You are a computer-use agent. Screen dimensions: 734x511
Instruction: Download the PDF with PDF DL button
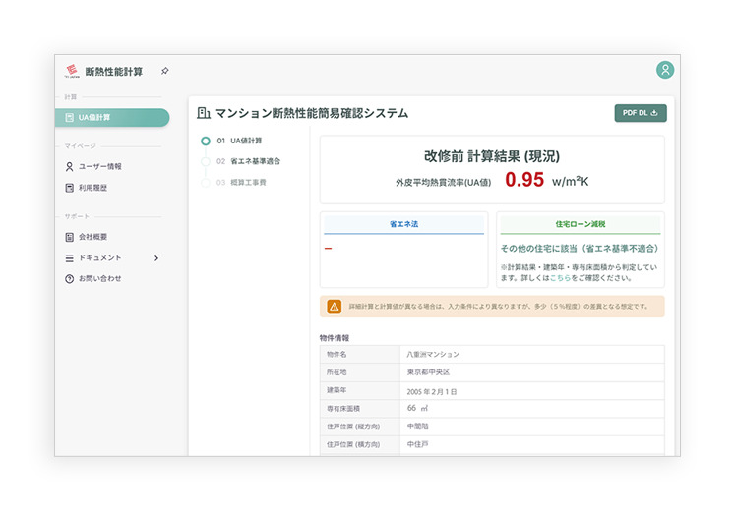(x=641, y=113)
